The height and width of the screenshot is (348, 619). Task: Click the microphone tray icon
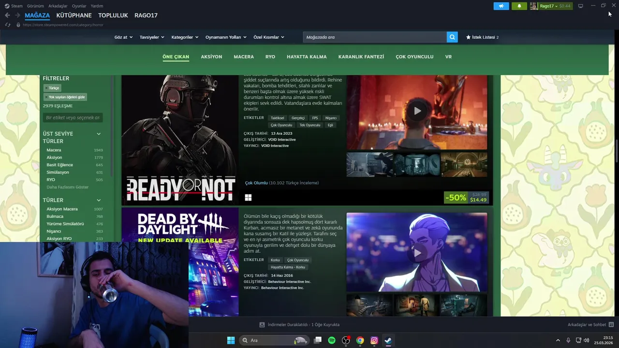pyautogui.click(x=568, y=340)
